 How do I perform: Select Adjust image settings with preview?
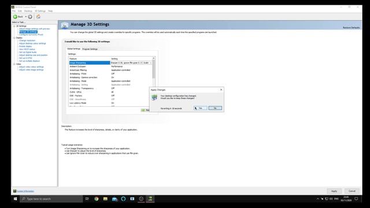point(35,29)
